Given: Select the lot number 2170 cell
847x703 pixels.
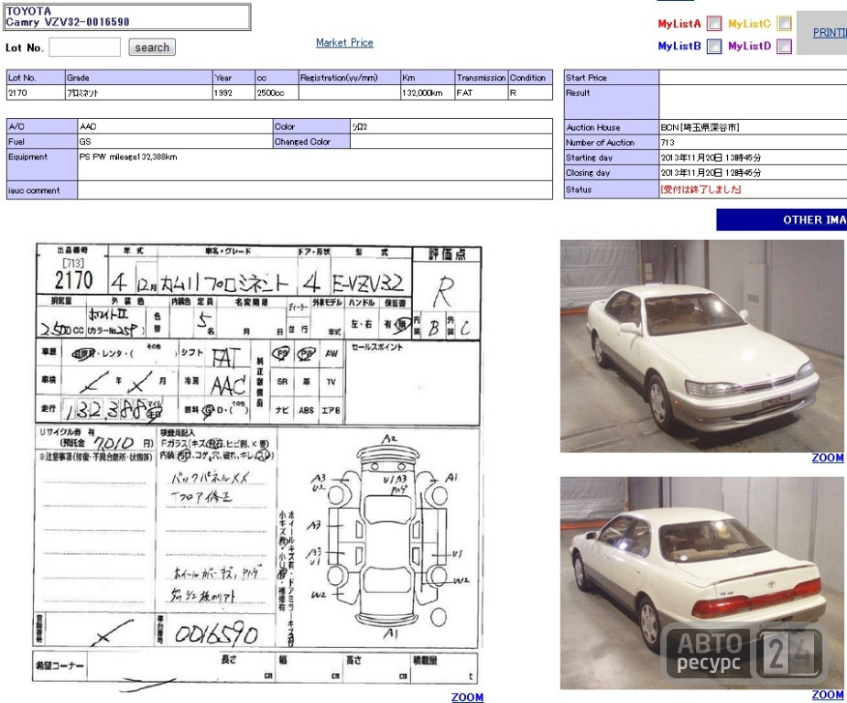Looking at the screenshot, I should click(x=36, y=92).
